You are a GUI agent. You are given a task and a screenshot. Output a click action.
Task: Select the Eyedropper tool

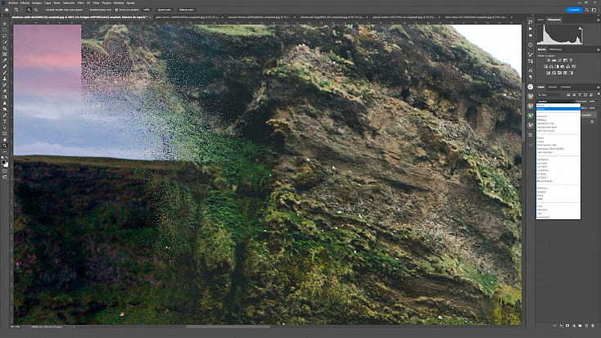[5, 61]
